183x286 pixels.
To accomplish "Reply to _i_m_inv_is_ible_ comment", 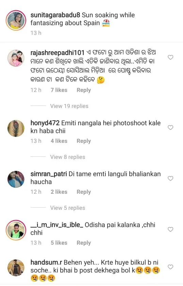I will (x=84, y=243).
